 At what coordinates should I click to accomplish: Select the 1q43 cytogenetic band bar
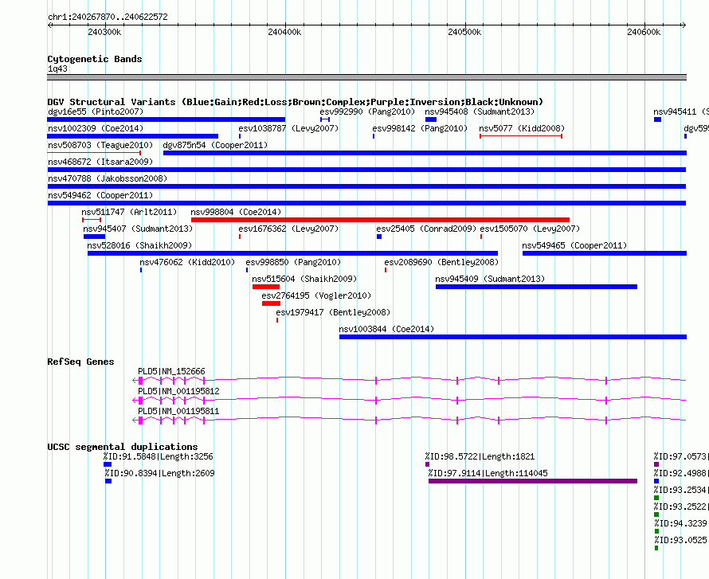tap(366, 77)
